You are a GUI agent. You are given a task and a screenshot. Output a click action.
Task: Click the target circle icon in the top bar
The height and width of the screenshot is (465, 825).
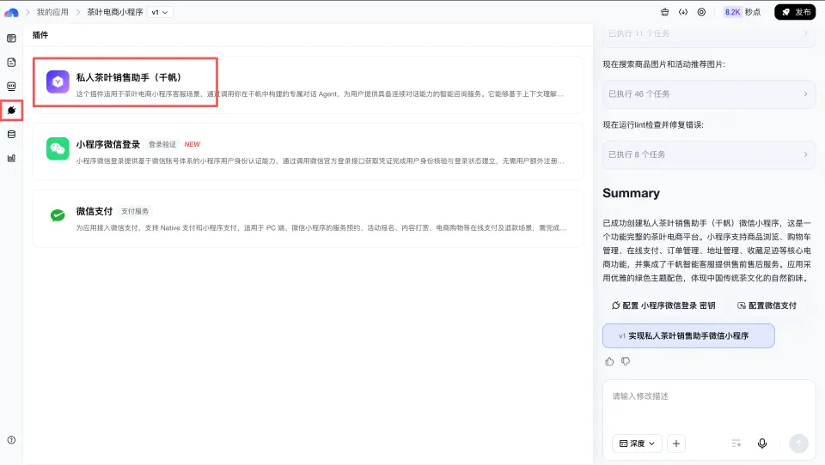click(x=701, y=12)
